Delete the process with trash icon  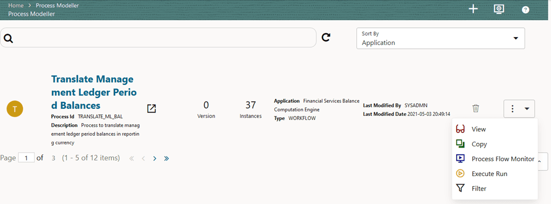point(475,108)
